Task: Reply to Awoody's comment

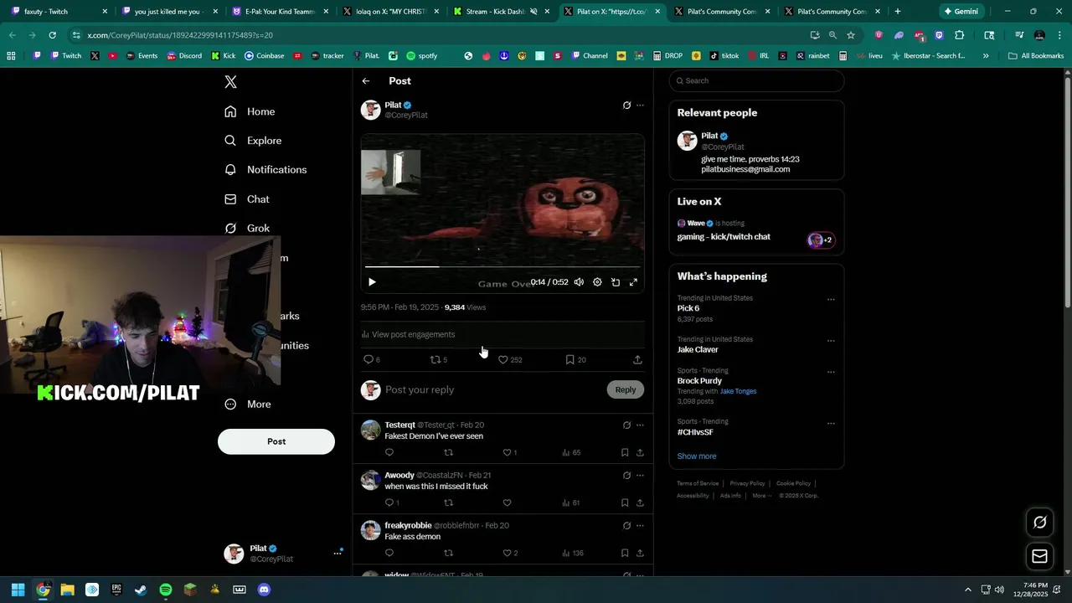Action: tap(392, 502)
